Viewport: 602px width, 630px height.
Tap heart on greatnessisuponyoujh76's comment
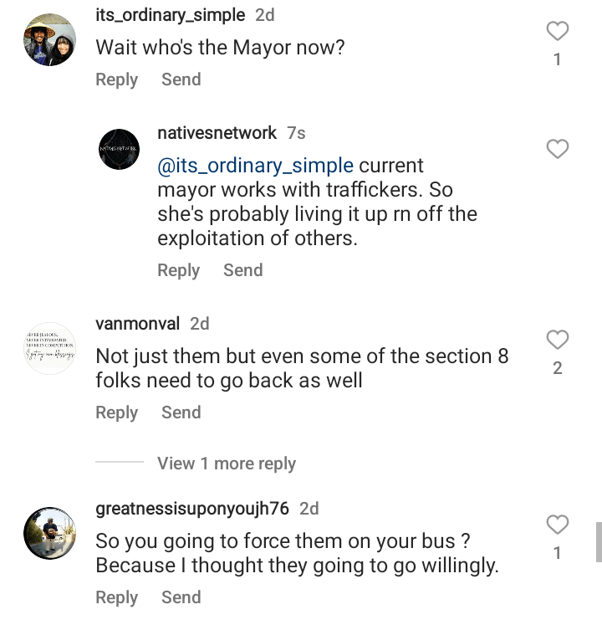pos(557,525)
